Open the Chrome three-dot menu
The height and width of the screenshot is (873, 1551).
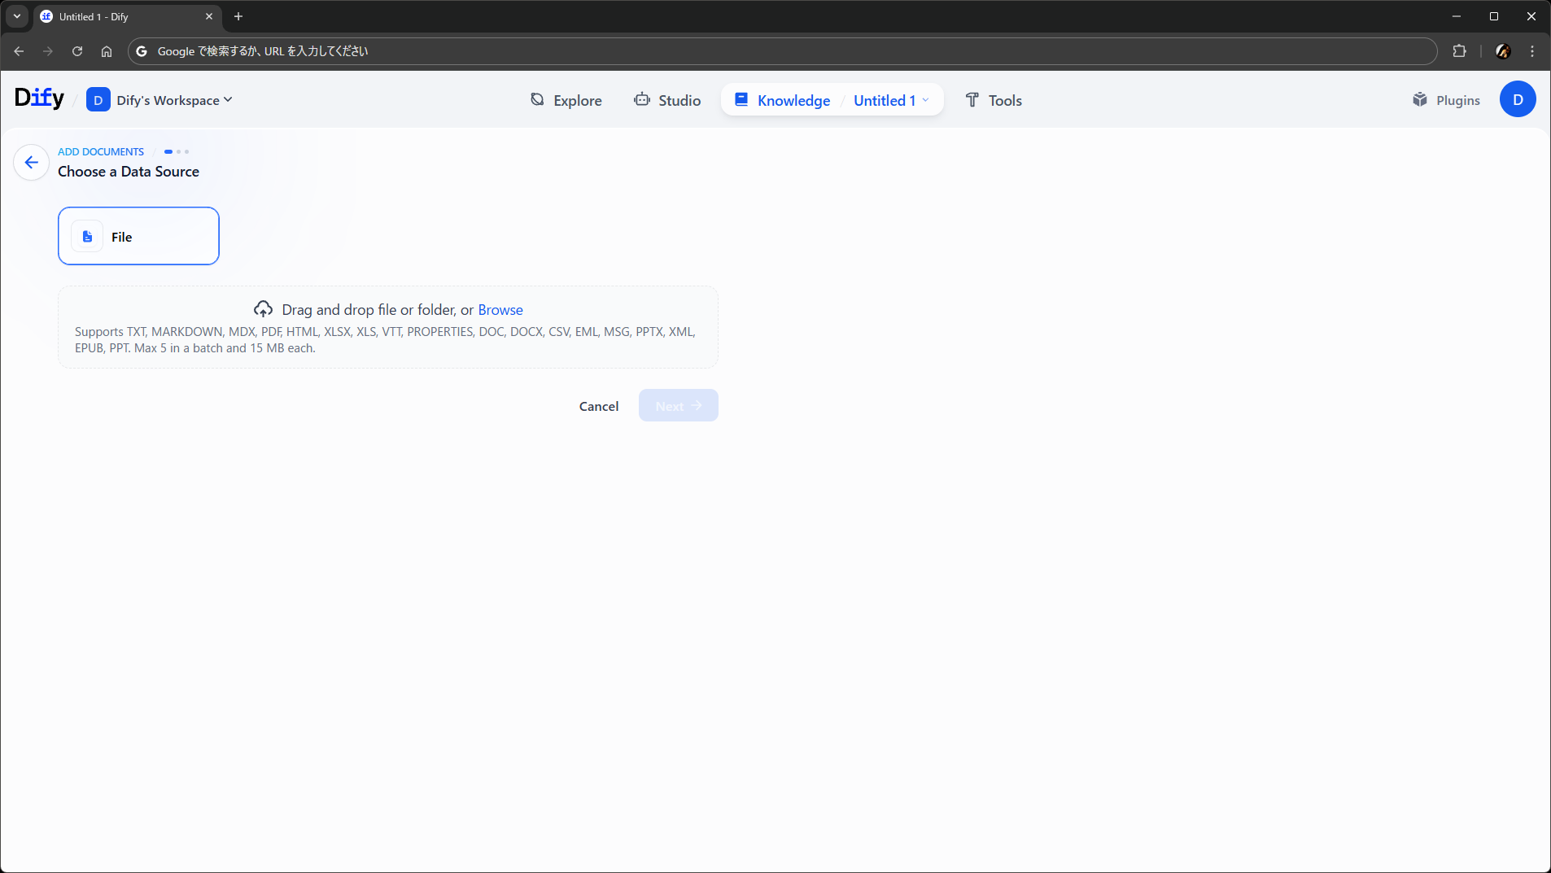[1532, 51]
